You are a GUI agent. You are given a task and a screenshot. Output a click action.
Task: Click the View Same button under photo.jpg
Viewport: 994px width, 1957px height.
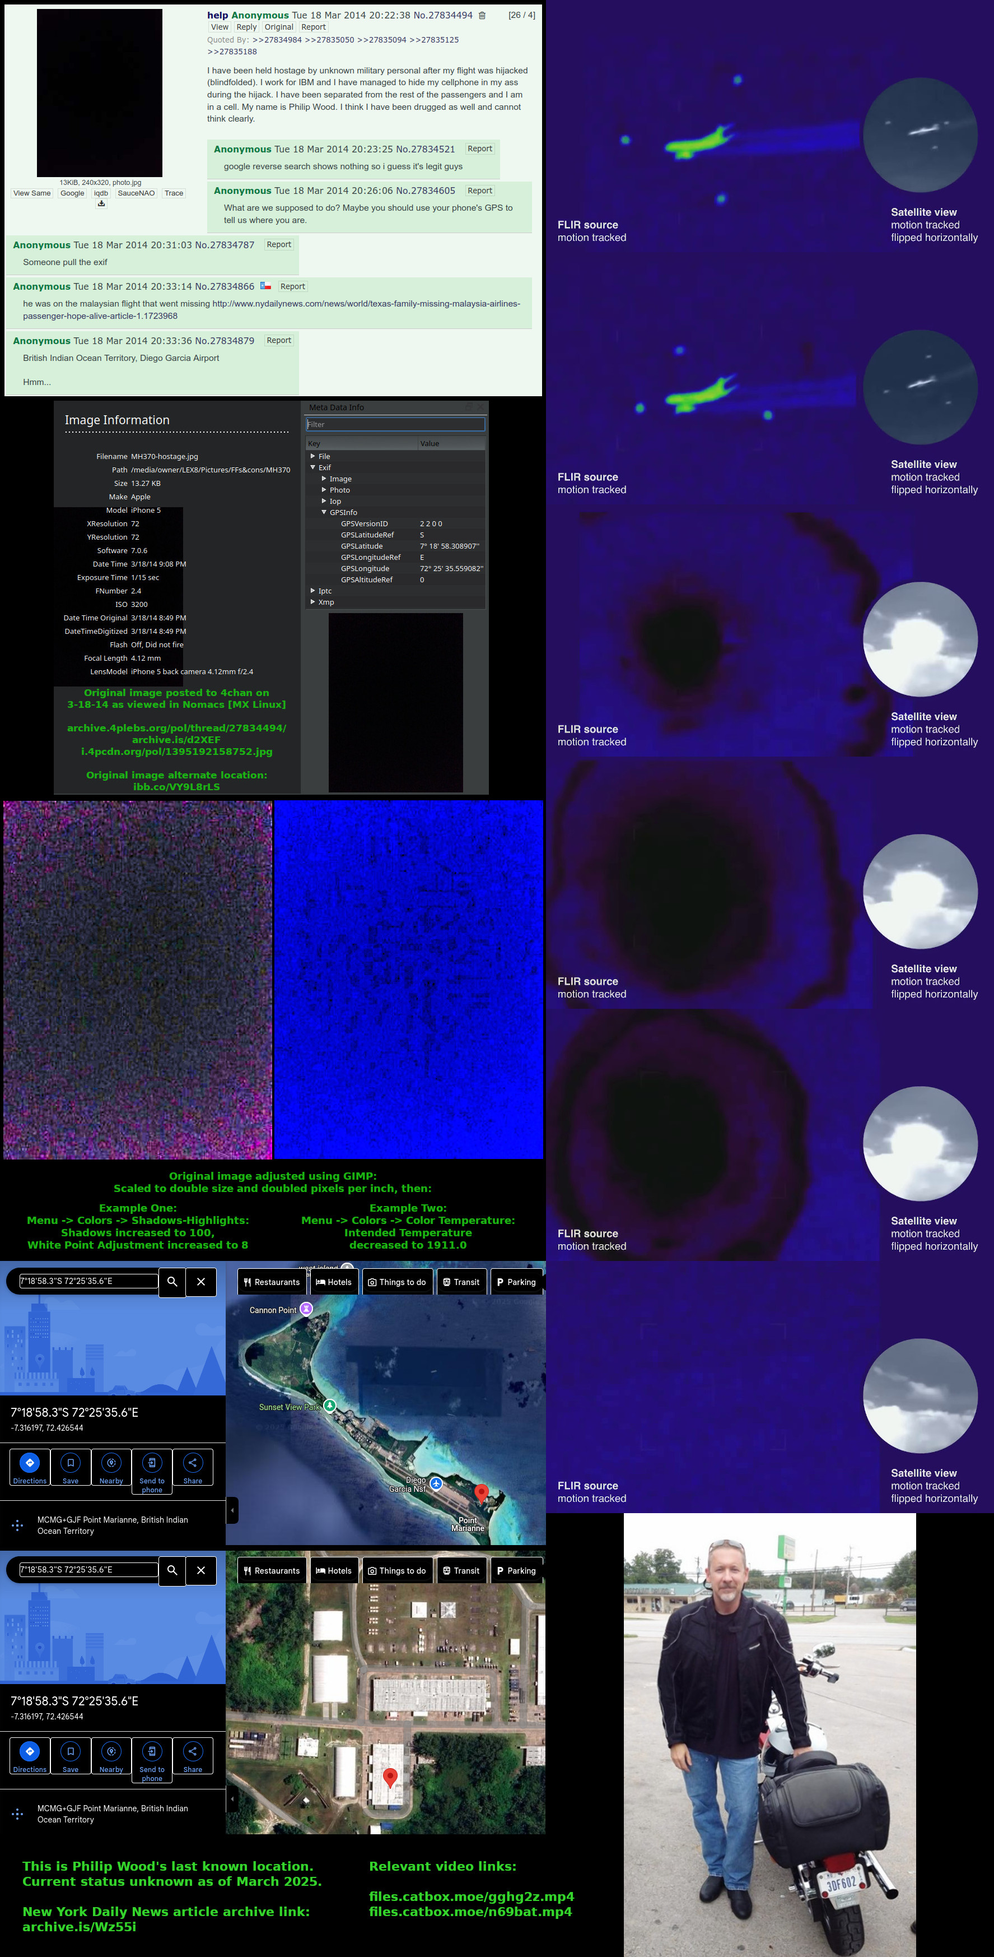pyautogui.click(x=32, y=193)
